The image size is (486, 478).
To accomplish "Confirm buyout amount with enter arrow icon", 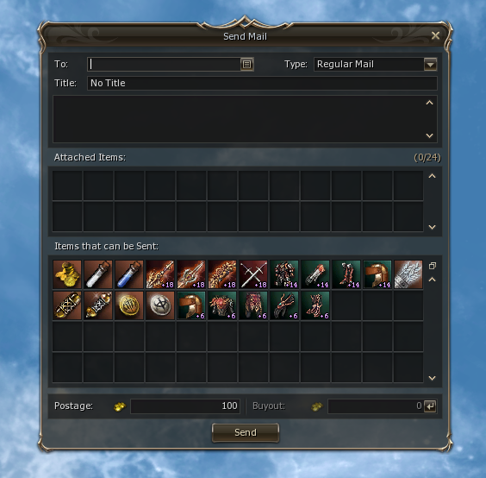I will [x=430, y=406].
